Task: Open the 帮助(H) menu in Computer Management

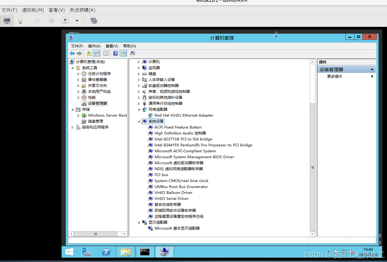Action: (x=129, y=46)
